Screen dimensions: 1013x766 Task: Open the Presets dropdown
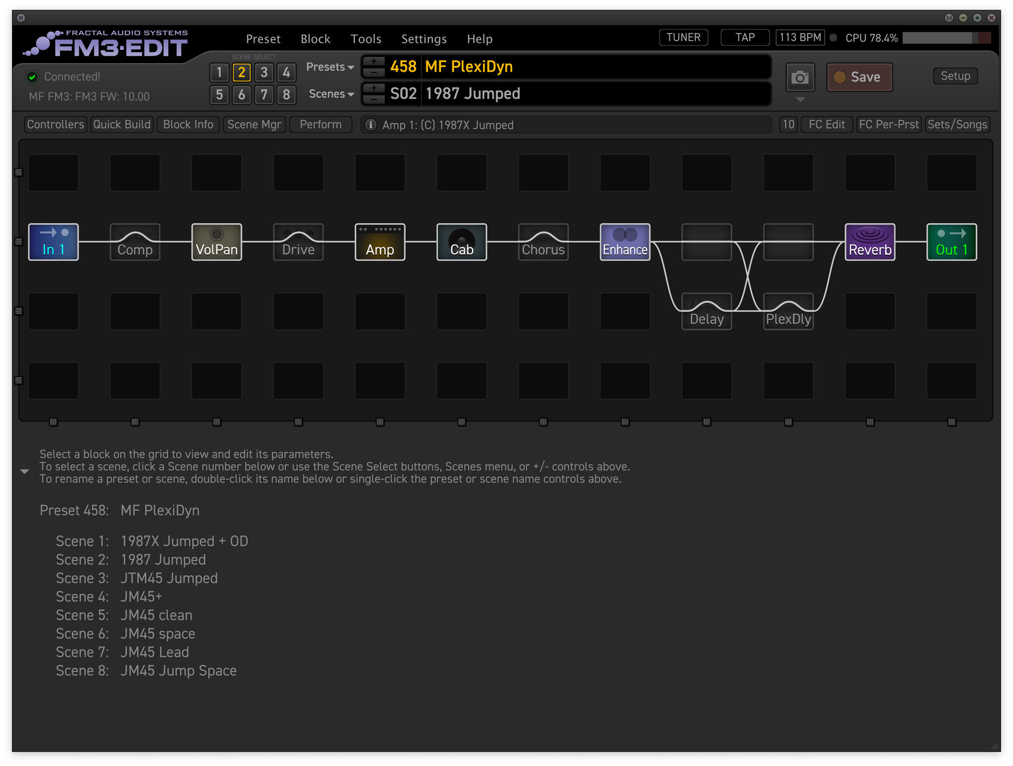(x=330, y=67)
